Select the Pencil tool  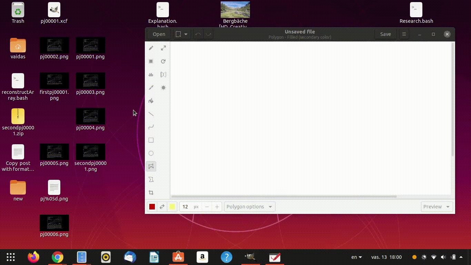coord(151,48)
